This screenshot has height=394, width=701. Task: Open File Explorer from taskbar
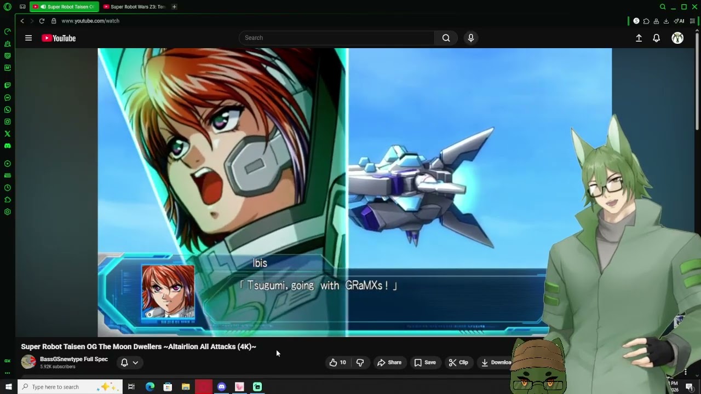(186, 387)
